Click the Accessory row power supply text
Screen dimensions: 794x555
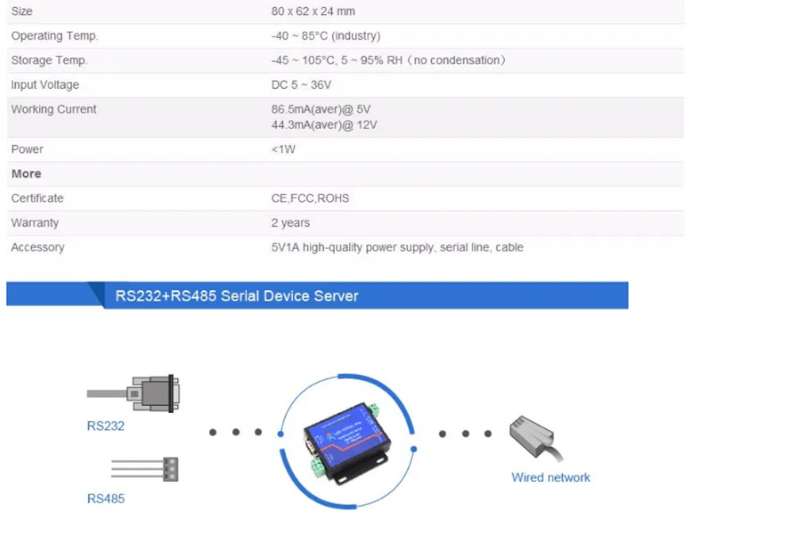click(397, 247)
